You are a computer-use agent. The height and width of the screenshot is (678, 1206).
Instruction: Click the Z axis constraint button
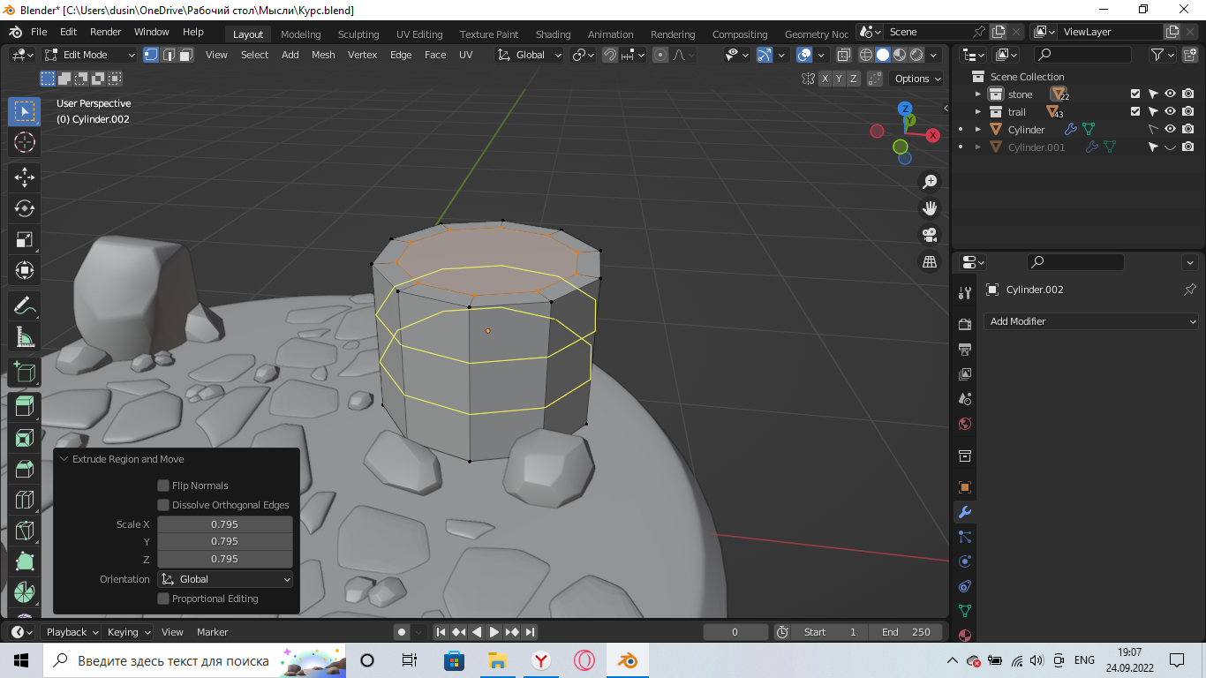coord(853,78)
